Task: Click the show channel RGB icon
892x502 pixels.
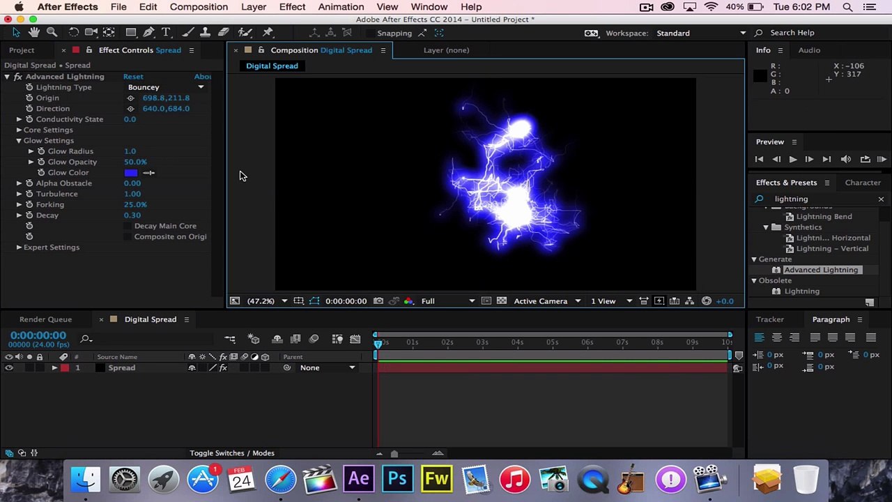Action: 408,301
